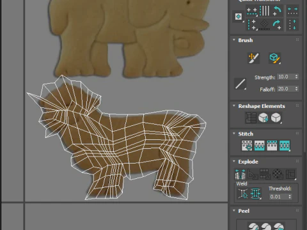Activate the Target Weld icon
The height and width of the screenshot is (230, 307).
243,194
